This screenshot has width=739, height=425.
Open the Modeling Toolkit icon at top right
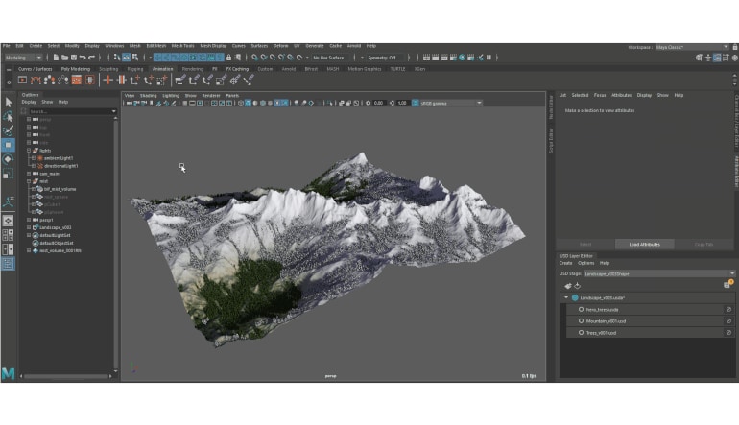tap(699, 58)
